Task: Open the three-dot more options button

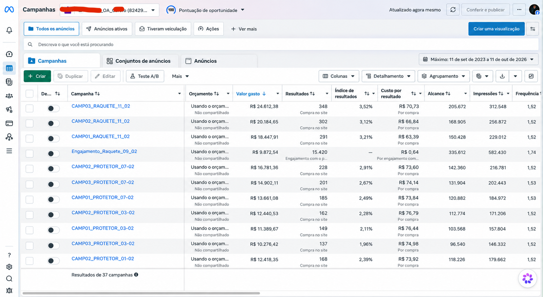Action: point(519,10)
